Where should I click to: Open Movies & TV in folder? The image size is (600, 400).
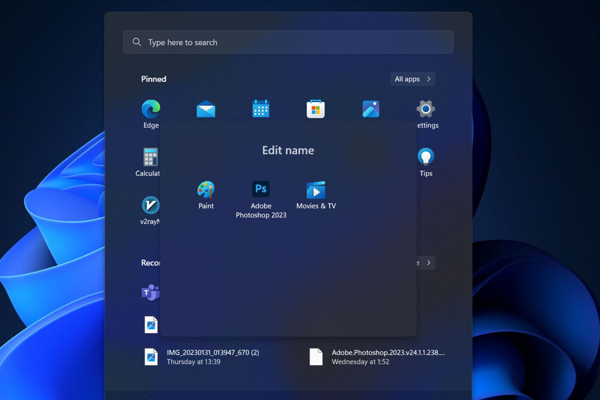(316, 190)
